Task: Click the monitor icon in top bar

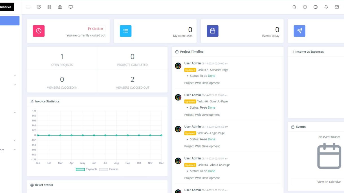Action: click(70, 7)
